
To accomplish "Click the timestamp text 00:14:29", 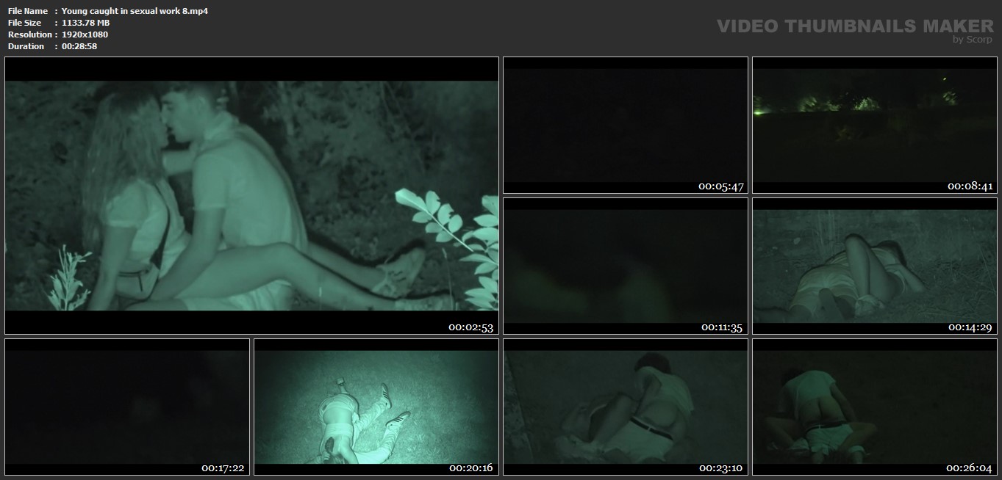I will 969,327.
